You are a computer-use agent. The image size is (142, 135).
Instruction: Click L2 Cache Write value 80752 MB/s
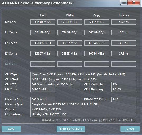click(x=70, y=43)
